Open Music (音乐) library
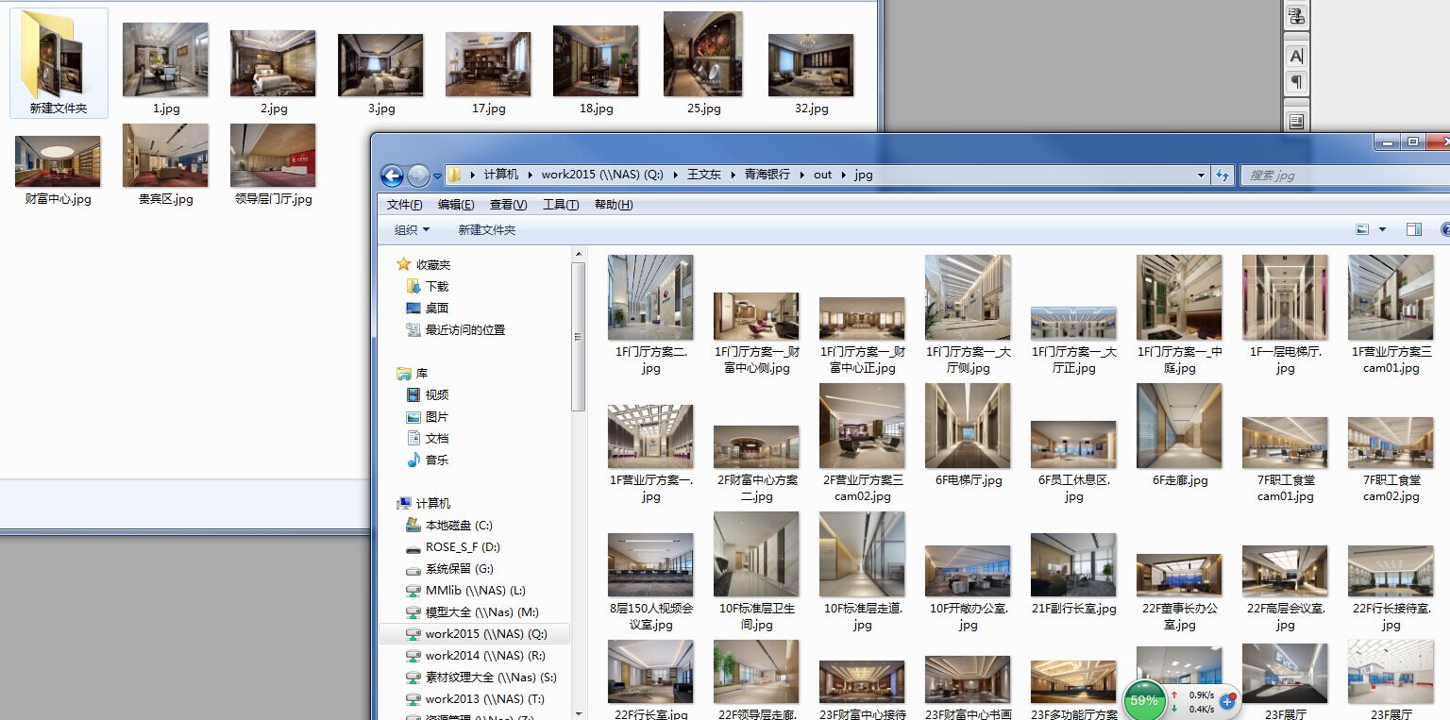Image resolution: width=1450 pixels, height=720 pixels. 427,460
